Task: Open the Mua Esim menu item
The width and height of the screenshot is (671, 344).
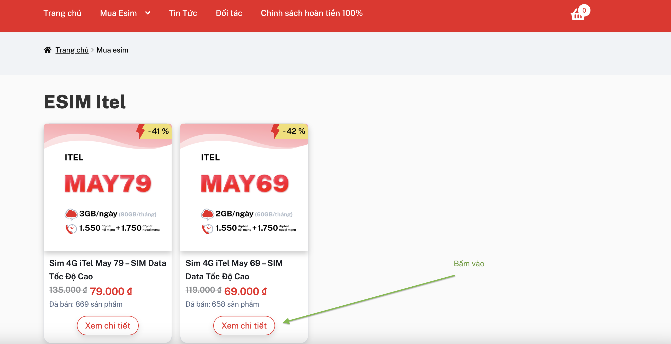Action: click(x=118, y=13)
